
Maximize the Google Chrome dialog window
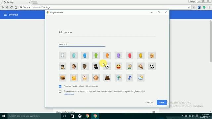(159, 12)
